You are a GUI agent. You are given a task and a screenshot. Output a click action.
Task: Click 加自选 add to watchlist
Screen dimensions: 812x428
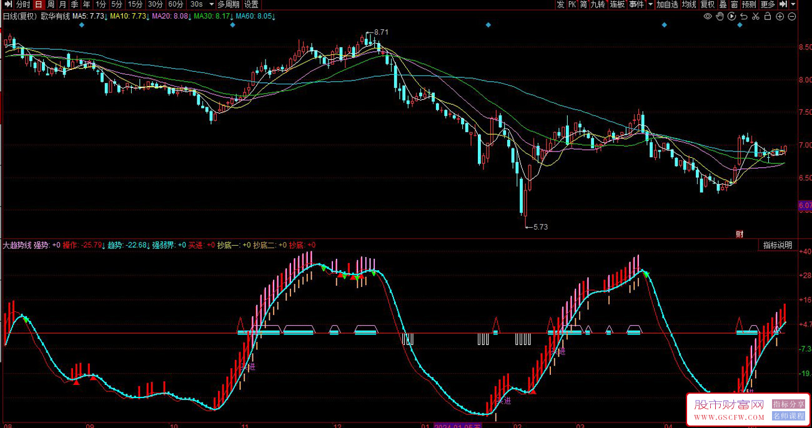click(667, 4)
